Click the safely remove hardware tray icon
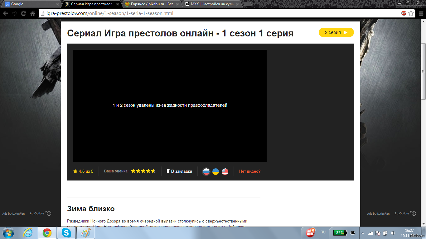 [385, 233]
